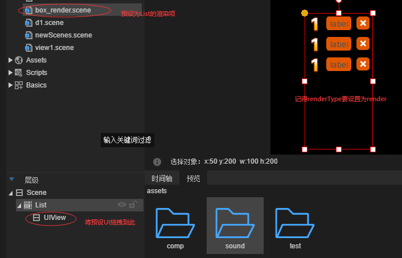
Task: Click the List component icon
Action: point(28,205)
